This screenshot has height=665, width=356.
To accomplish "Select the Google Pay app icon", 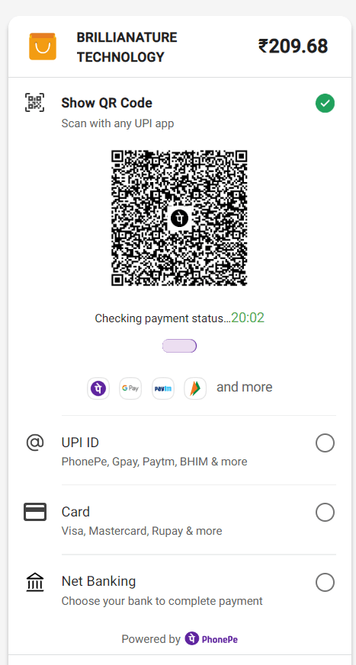I will point(130,388).
